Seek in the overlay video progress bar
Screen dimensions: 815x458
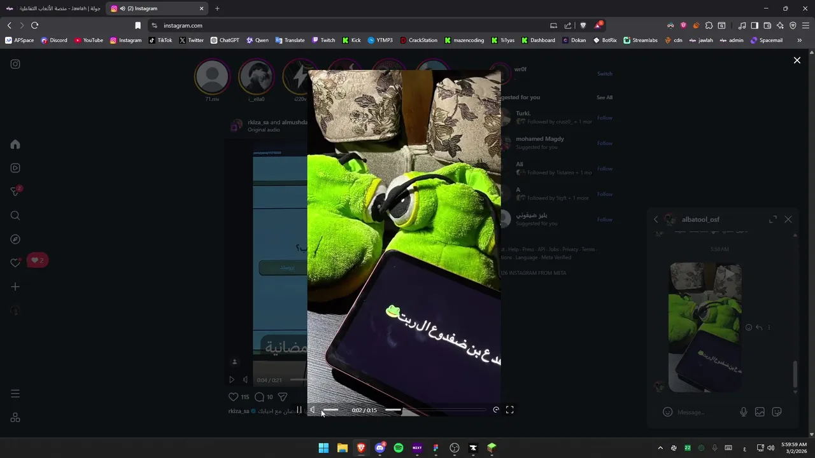click(436, 410)
